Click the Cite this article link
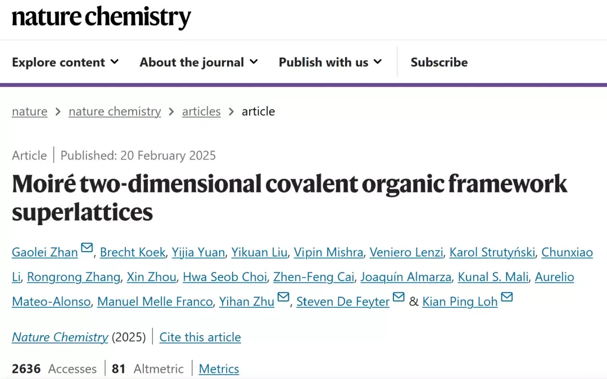The height and width of the screenshot is (379, 607). (x=200, y=337)
